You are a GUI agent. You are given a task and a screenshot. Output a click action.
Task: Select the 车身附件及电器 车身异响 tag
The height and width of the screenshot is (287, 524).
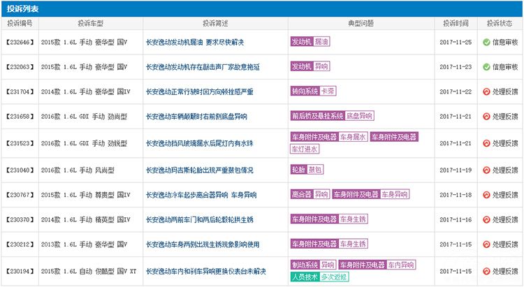[x=370, y=194]
